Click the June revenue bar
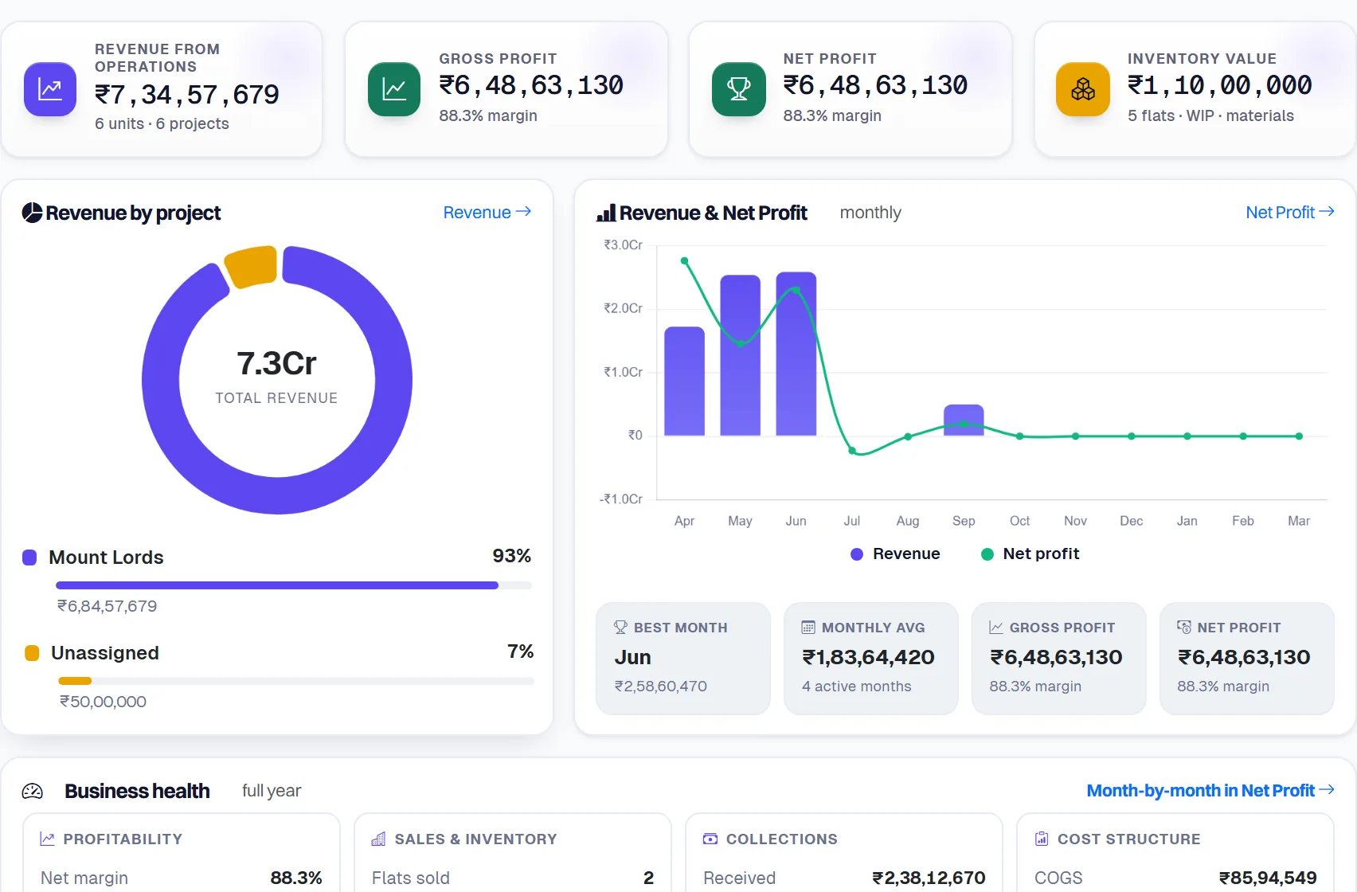Screen dimensions: 1357x892 point(796,354)
